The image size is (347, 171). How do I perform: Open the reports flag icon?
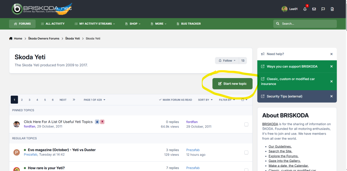[x=323, y=9]
